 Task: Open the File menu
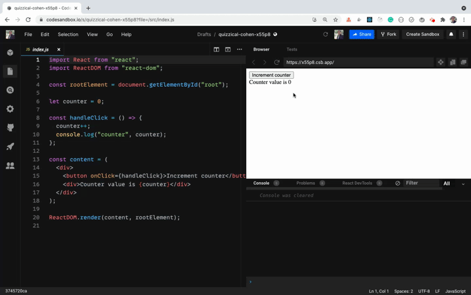(28, 34)
